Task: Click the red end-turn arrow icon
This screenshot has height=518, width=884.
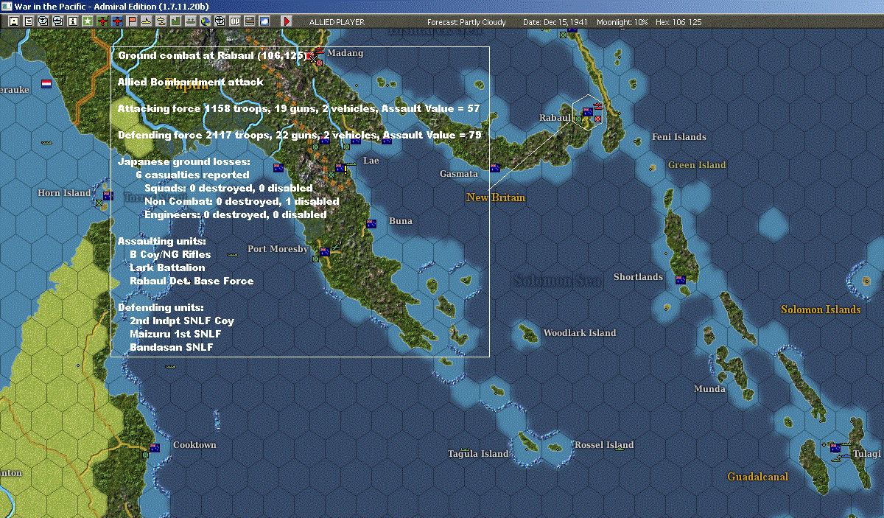Action: click(287, 21)
